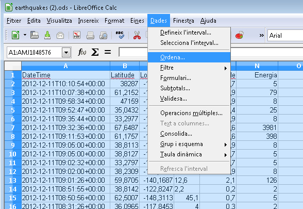This screenshot has height=209, width=303.
Task: Choose Consolida menu entry
Action: point(189,134)
